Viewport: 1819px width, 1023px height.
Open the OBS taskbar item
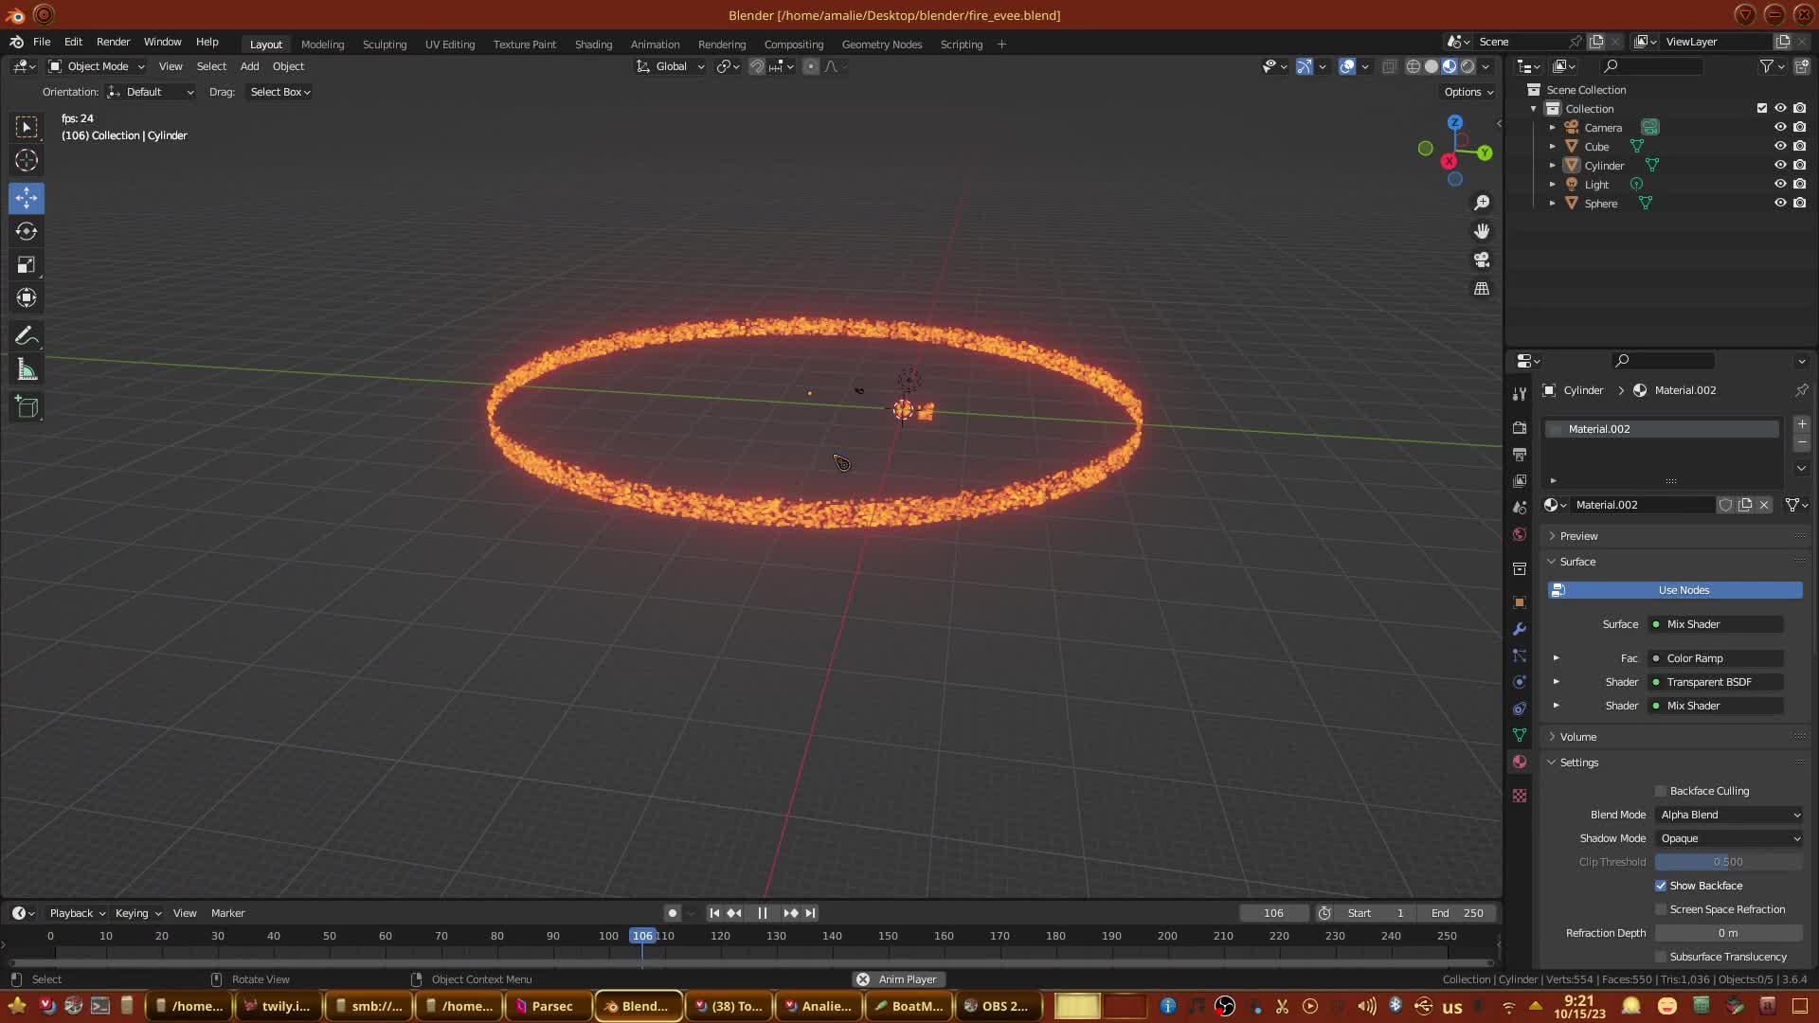click(x=997, y=1006)
